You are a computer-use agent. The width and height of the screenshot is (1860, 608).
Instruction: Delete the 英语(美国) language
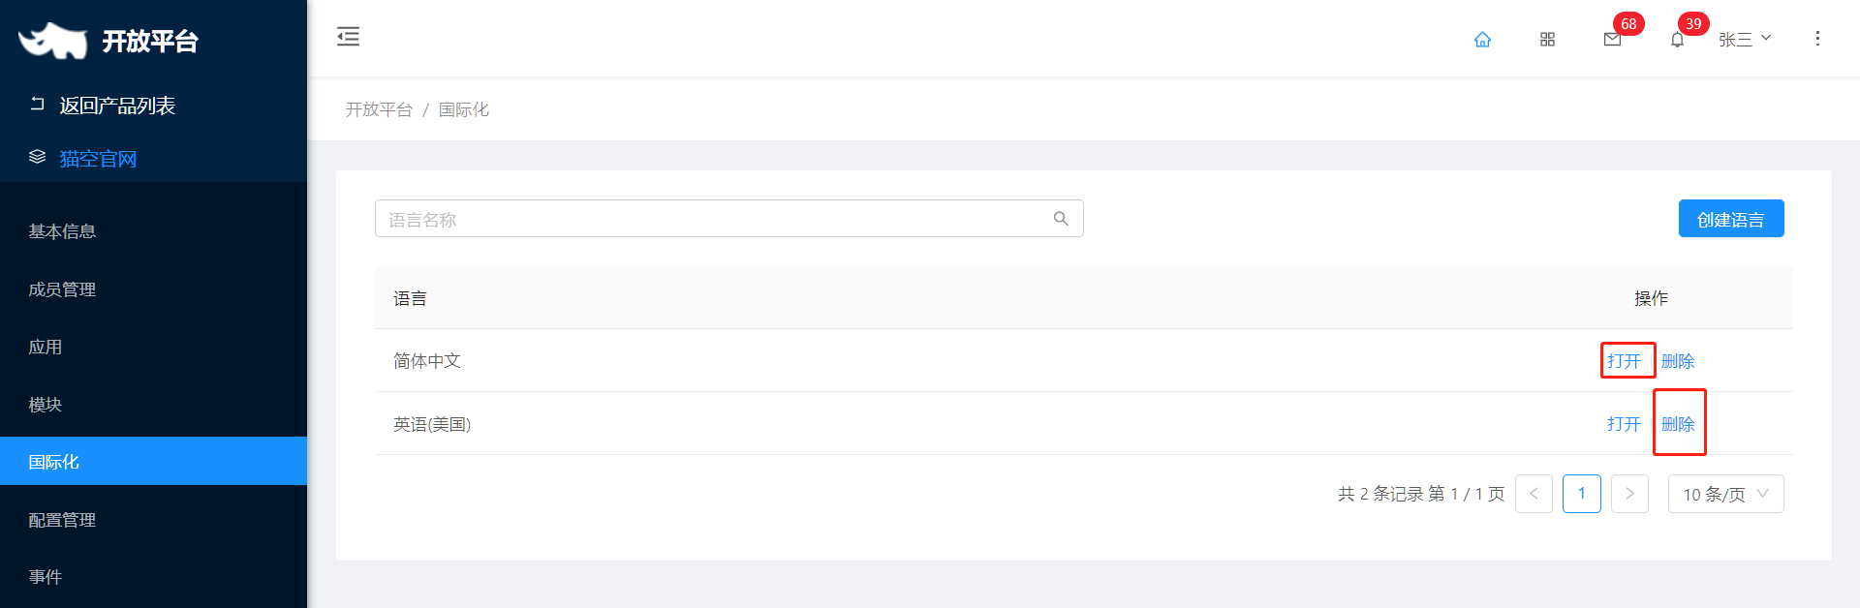1678,424
